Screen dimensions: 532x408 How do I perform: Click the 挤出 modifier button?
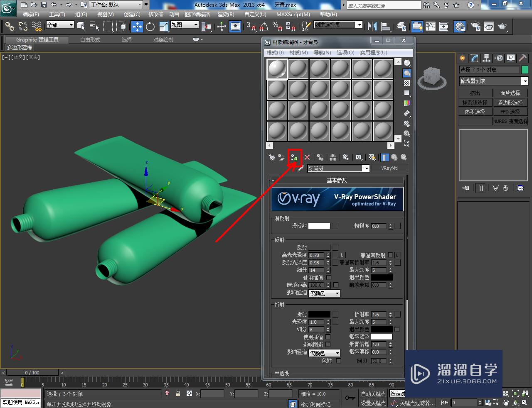point(475,93)
